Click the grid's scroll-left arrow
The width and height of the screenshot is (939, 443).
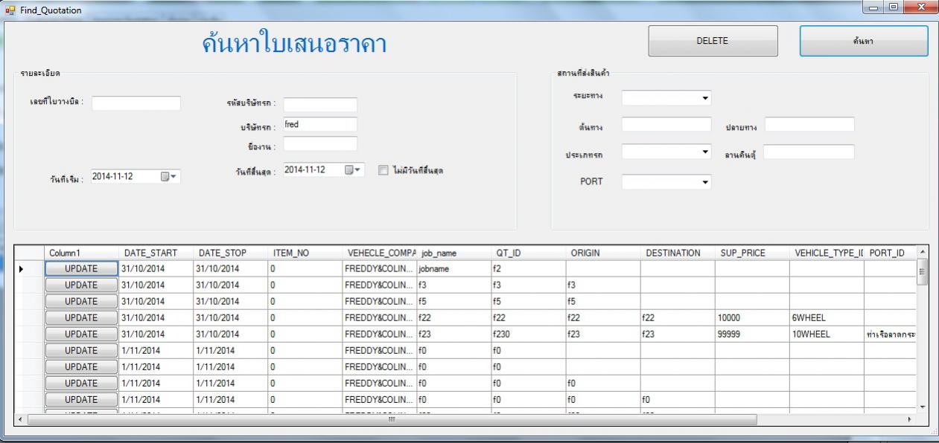point(20,419)
